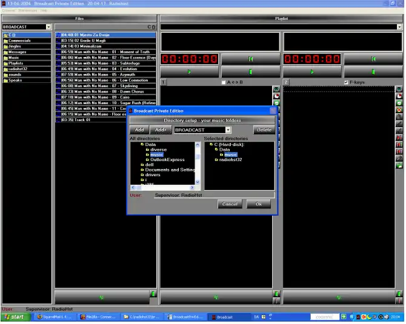
Task: Click the Ok button in dialog
Action: click(259, 204)
